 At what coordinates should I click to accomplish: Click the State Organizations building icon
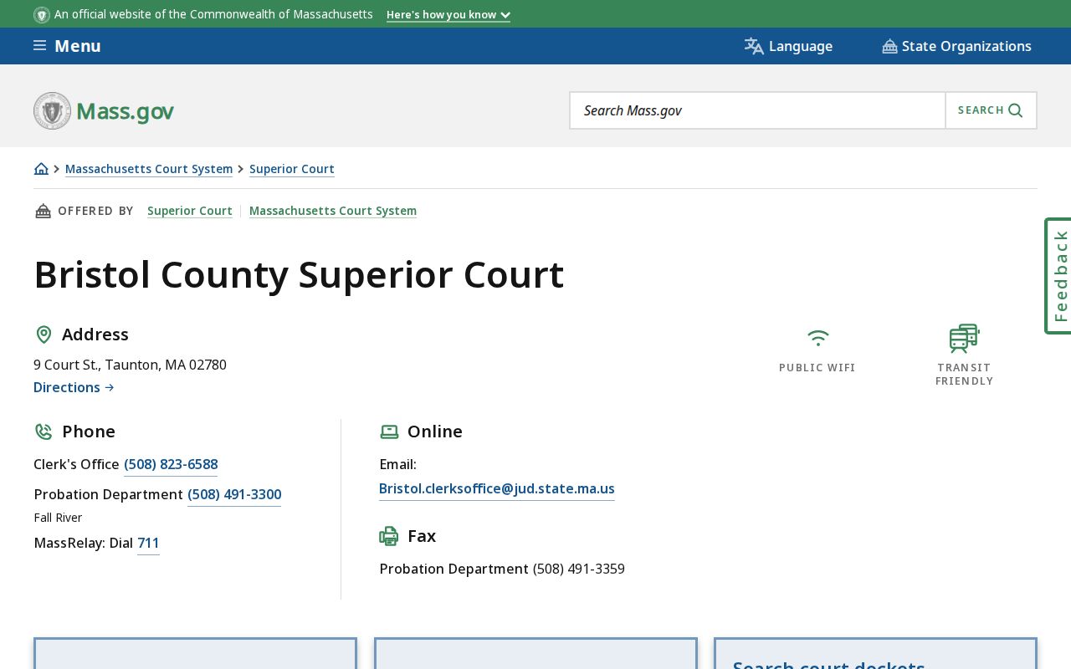pyautogui.click(x=889, y=46)
